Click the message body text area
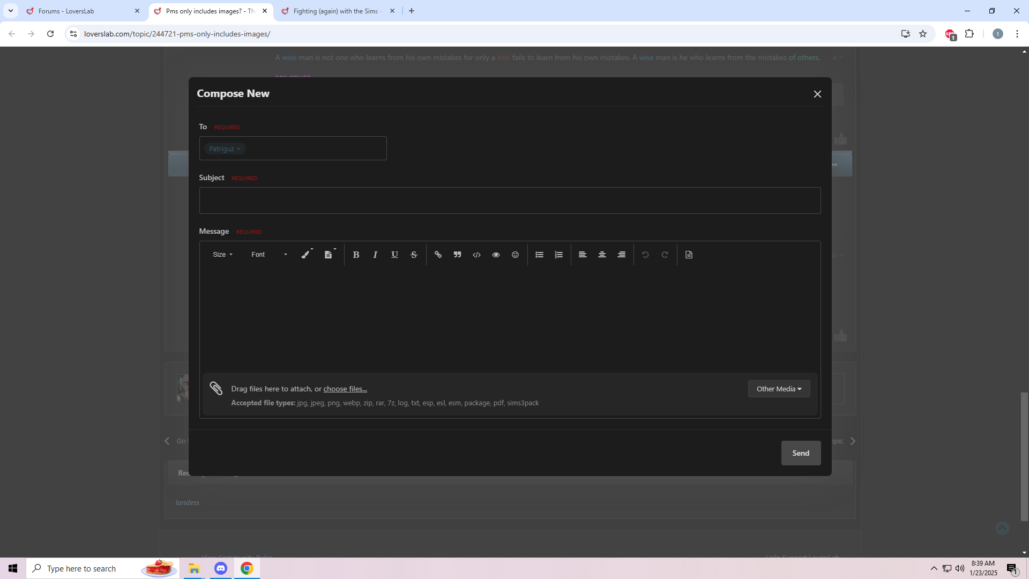The width and height of the screenshot is (1029, 579). tap(510, 320)
